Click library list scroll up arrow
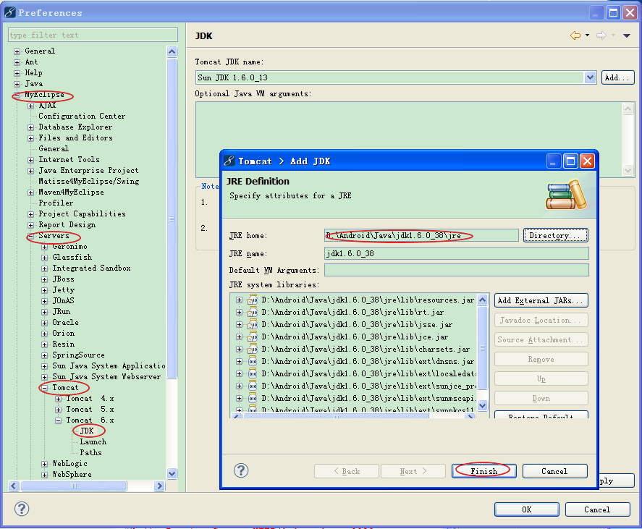Screen dimensions: 642x529 482,300
